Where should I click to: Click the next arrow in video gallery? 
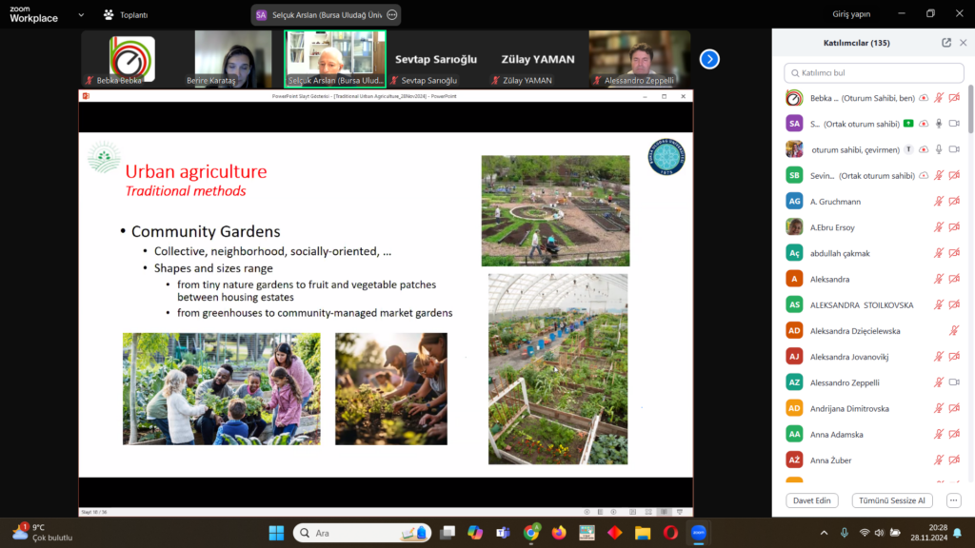(x=709, y=59)
